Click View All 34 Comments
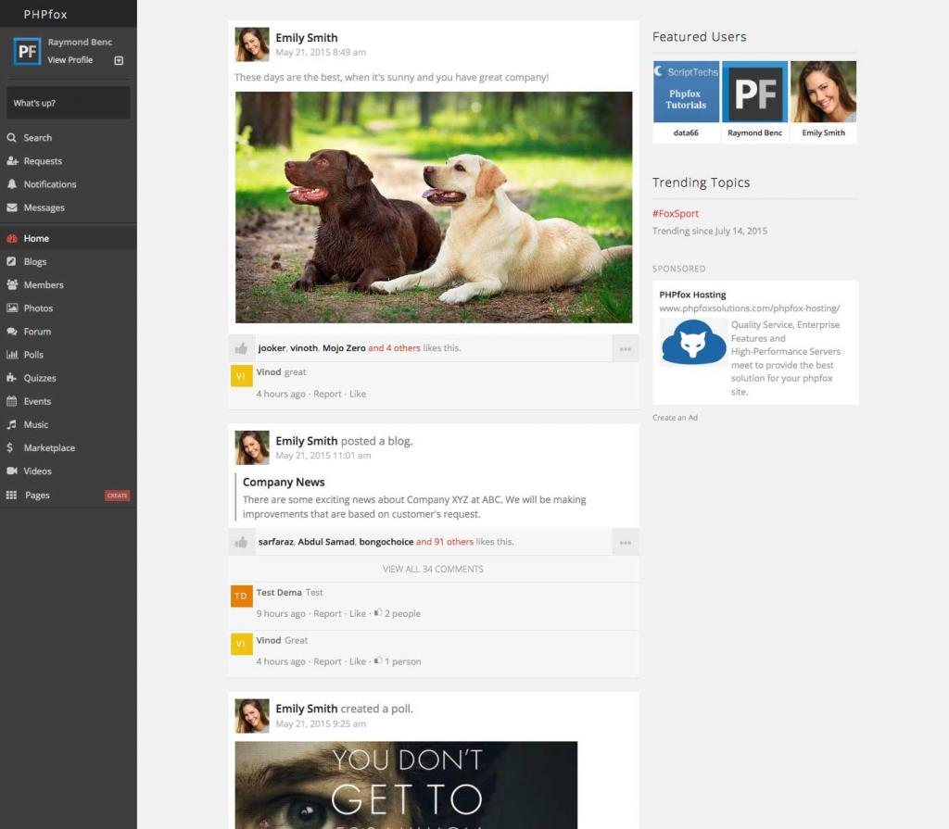Screen dimensions: 949x829 coord(433,569)
